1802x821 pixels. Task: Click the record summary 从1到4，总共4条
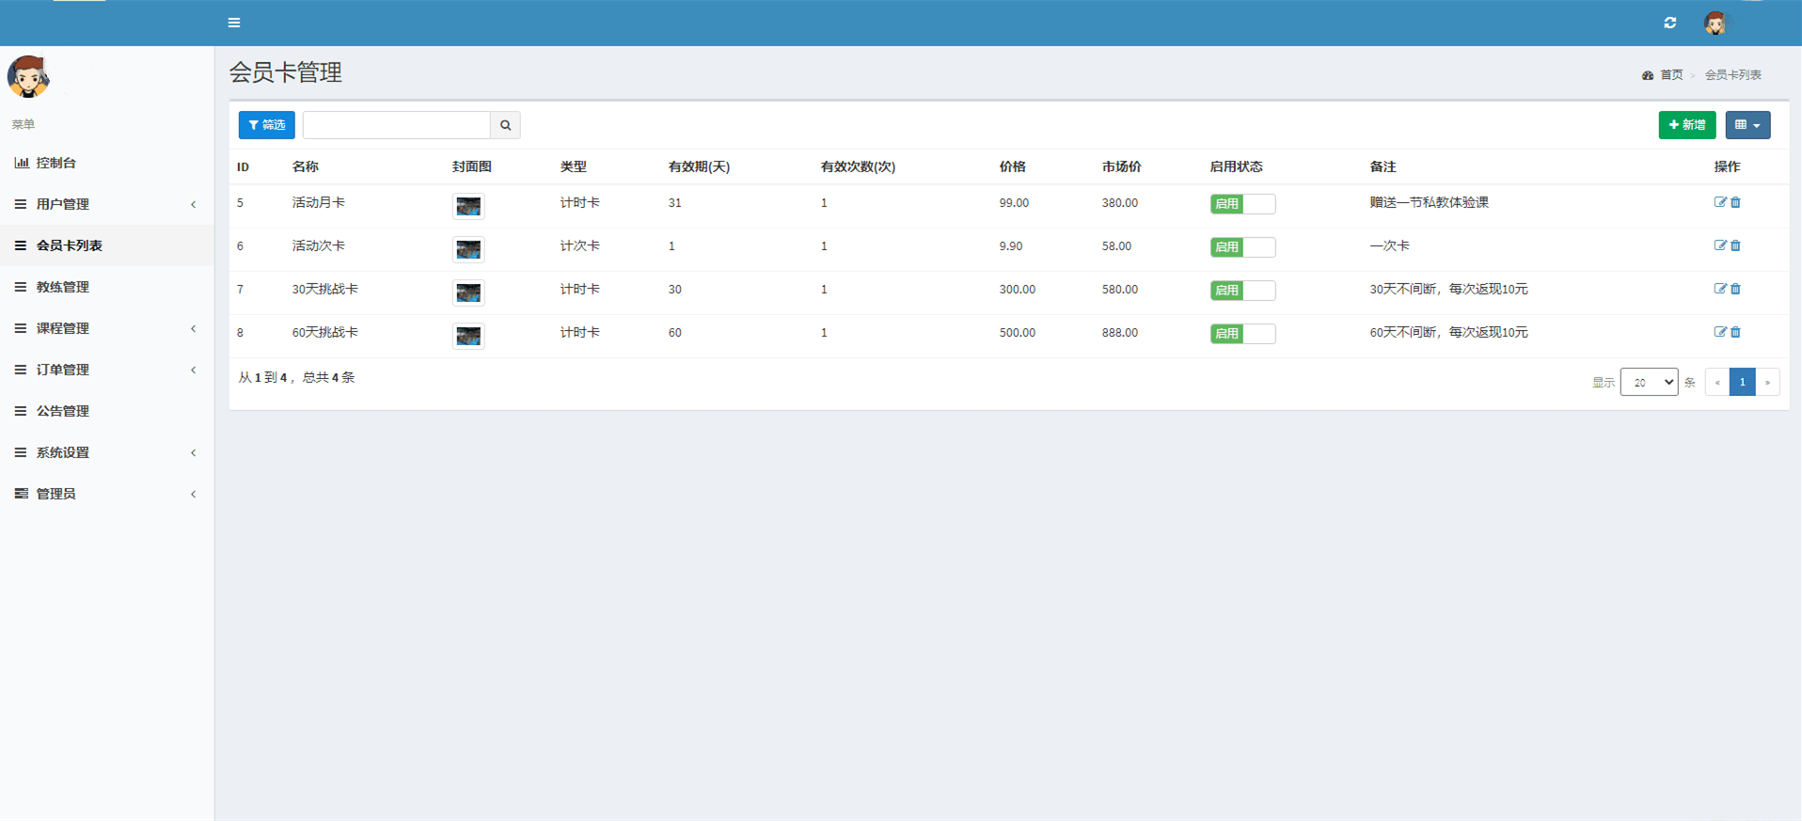tap(296, 377)
